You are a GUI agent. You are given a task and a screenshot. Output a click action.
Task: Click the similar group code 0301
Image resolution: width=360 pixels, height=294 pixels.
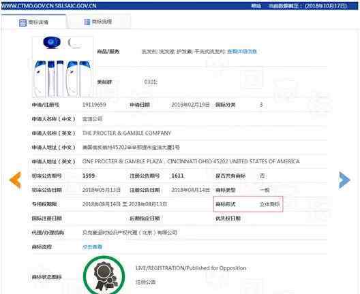coord(151,82)
